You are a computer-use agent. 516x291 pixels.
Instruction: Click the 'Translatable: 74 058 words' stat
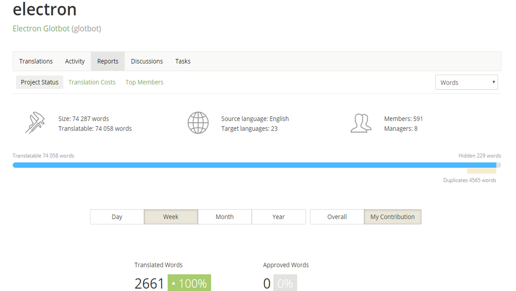(95, 128)
